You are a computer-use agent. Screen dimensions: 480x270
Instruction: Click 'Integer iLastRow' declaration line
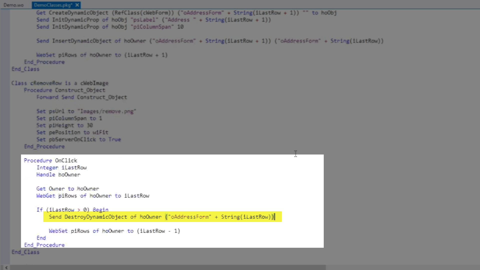pos(61,167)
